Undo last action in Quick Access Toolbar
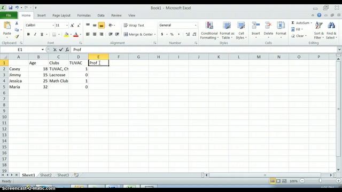The width and height of the screenshot is (342, 192). (17, 7)
